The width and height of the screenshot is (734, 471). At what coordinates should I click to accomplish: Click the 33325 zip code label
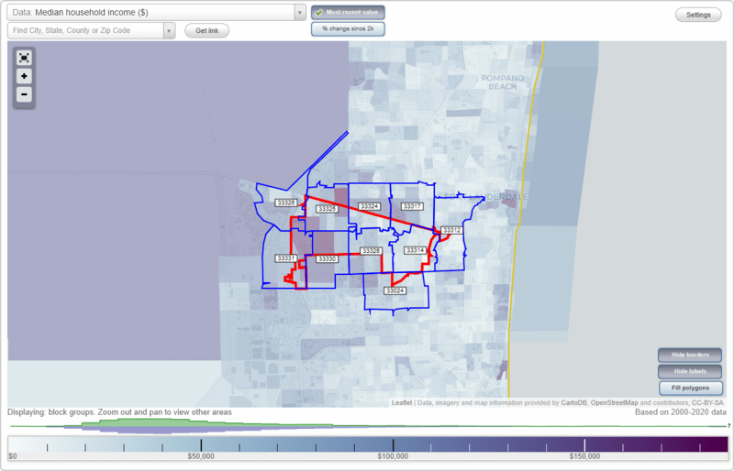click(x=327, y=209)
